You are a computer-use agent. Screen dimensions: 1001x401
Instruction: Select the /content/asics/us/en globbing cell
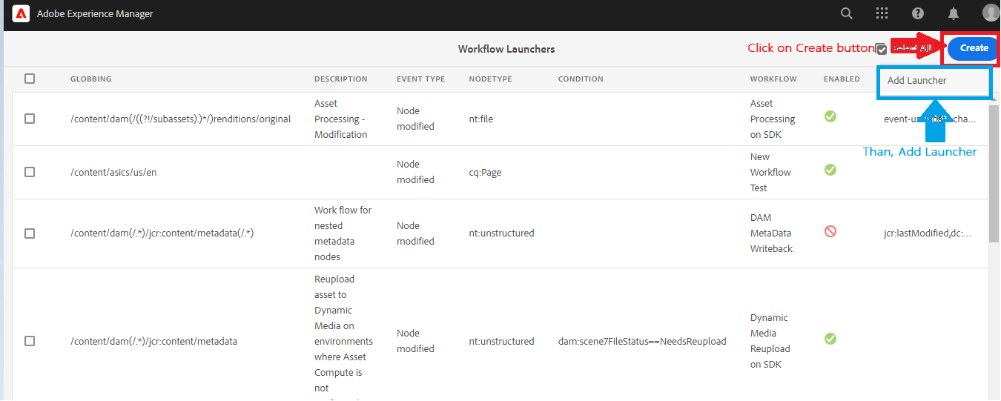(113, 173)
